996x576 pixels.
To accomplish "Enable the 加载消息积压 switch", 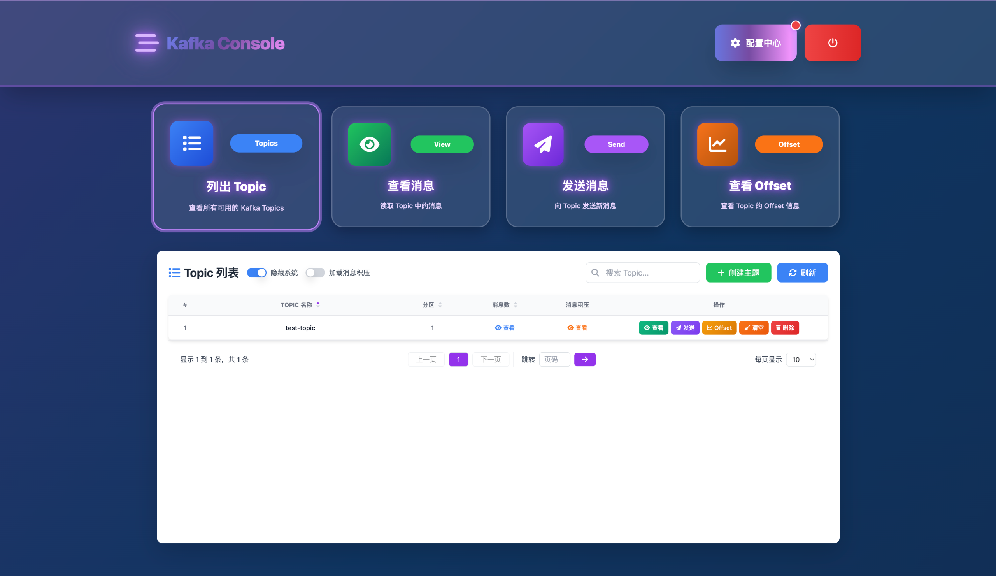I will coord(315,273).
